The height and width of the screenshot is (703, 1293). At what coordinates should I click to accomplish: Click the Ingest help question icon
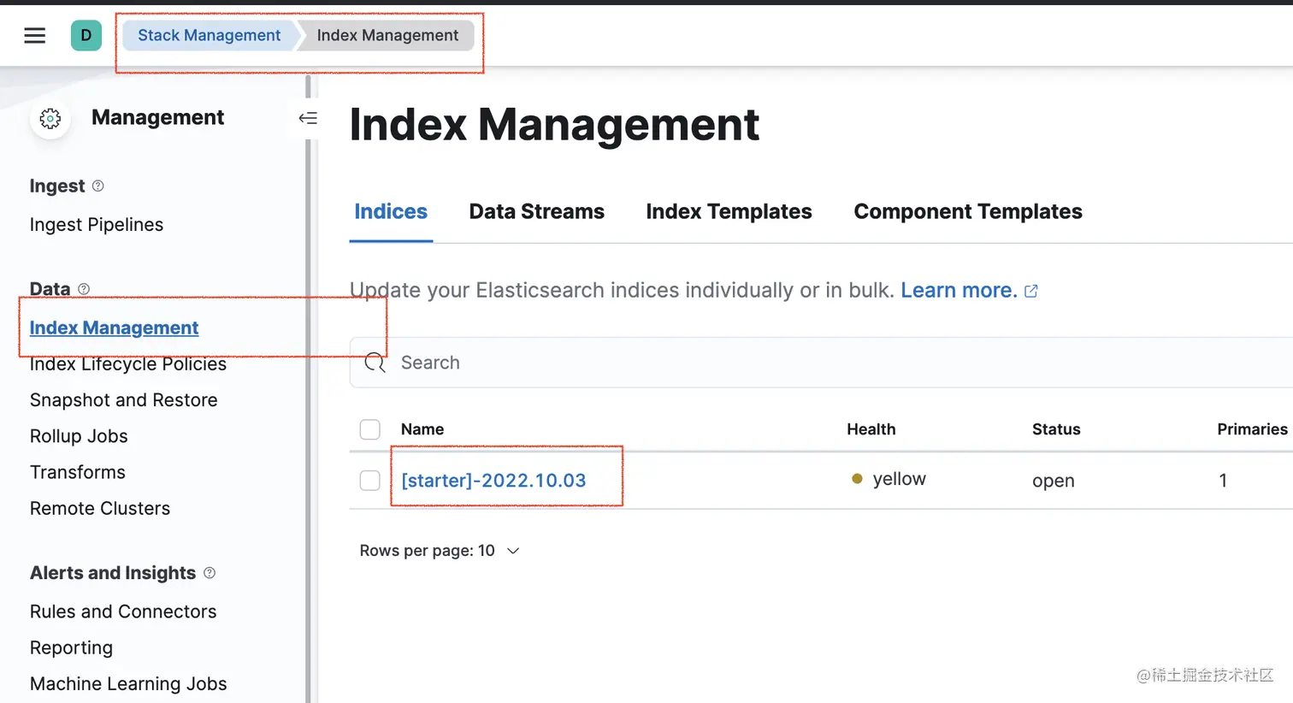(x=97, y=186)
